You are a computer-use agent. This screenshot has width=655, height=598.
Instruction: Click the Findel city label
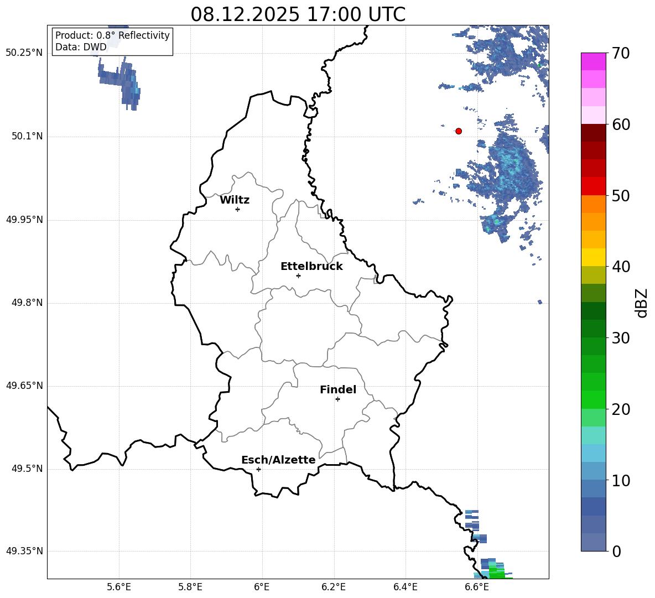pyautogui.click(x=338, y=389)
